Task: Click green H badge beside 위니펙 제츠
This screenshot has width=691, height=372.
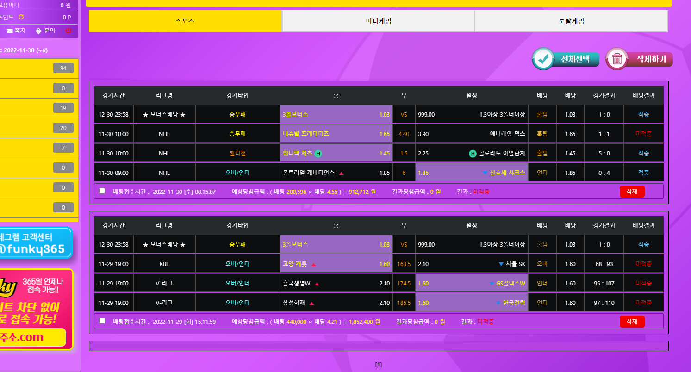Action: coord(318,154)
